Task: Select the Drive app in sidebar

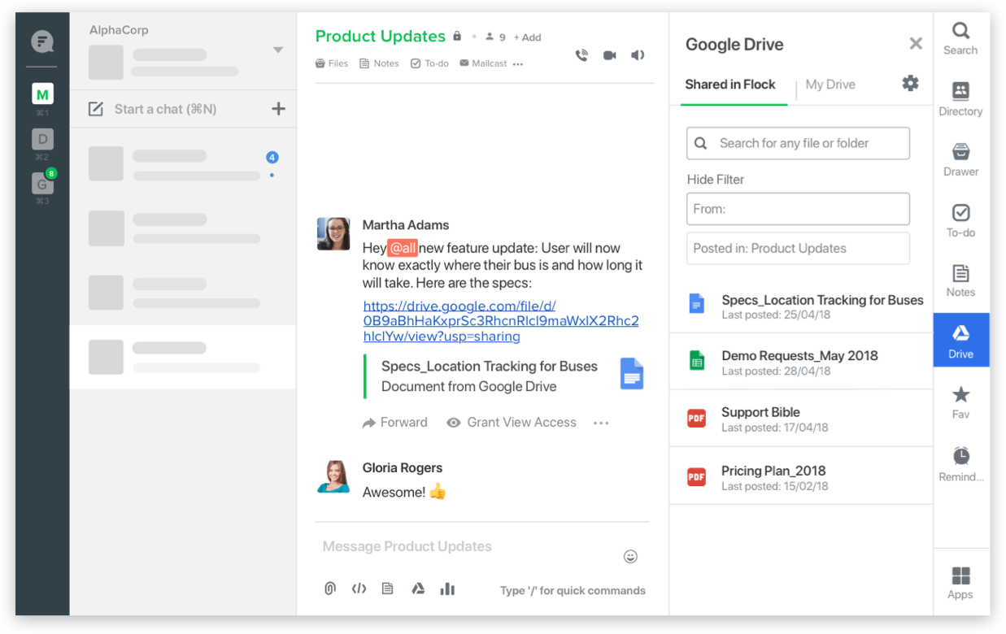Action: [x=961, y=340]
